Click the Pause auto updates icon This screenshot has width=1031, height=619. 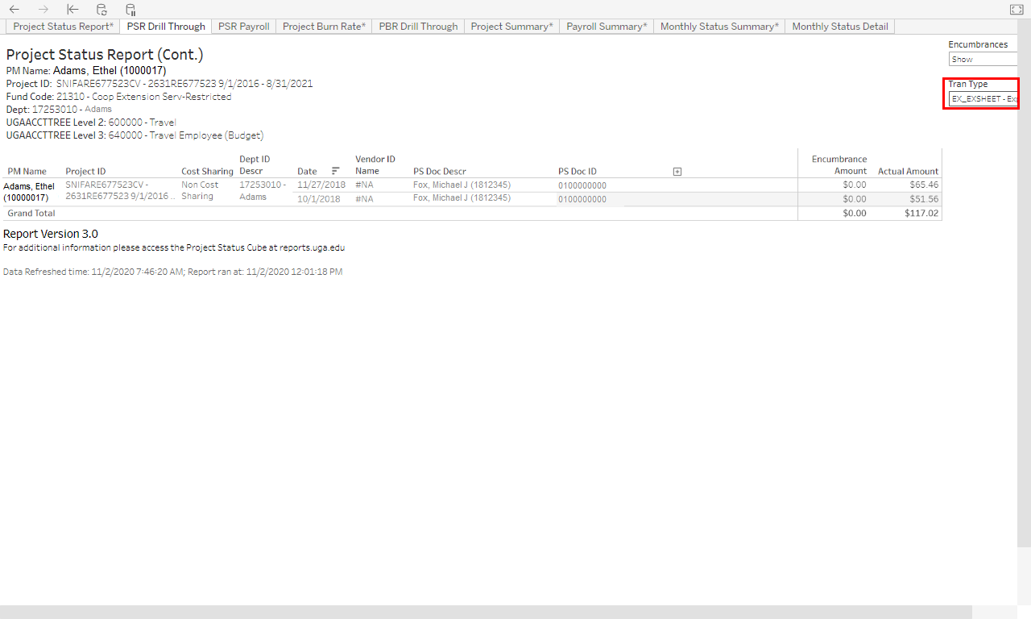[130, 10]
